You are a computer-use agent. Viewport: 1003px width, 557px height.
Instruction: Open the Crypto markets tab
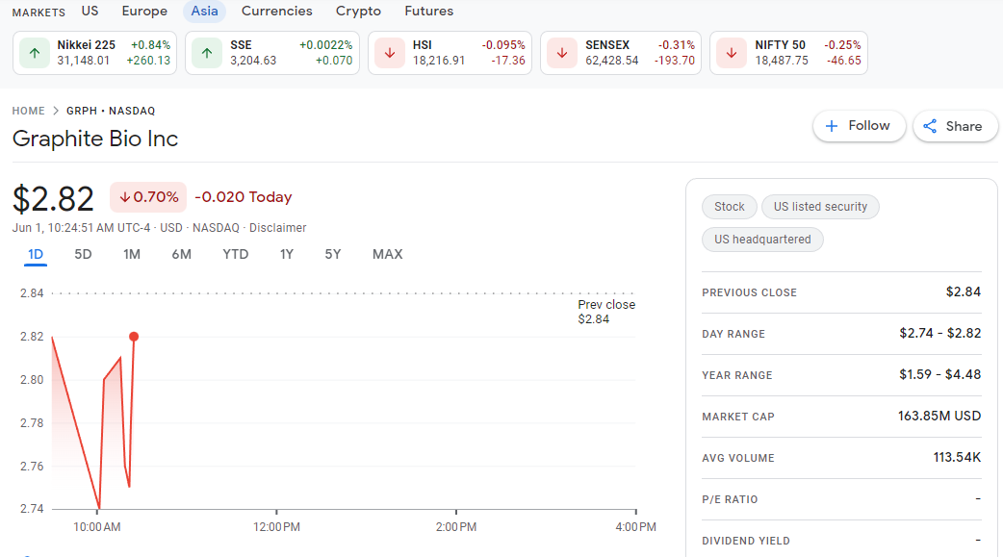(358, 11)
